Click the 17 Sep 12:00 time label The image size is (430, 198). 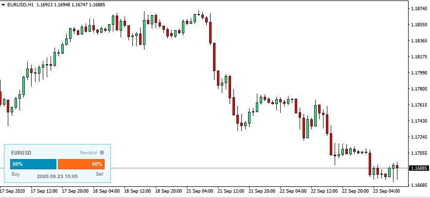coord(44,191)
